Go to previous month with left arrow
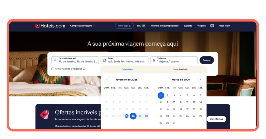The image size is (266, 139). click(x=107, y=80)
